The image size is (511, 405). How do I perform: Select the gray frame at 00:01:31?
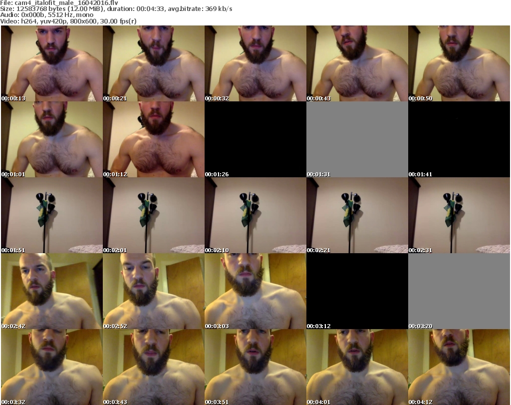coord(357,139)
